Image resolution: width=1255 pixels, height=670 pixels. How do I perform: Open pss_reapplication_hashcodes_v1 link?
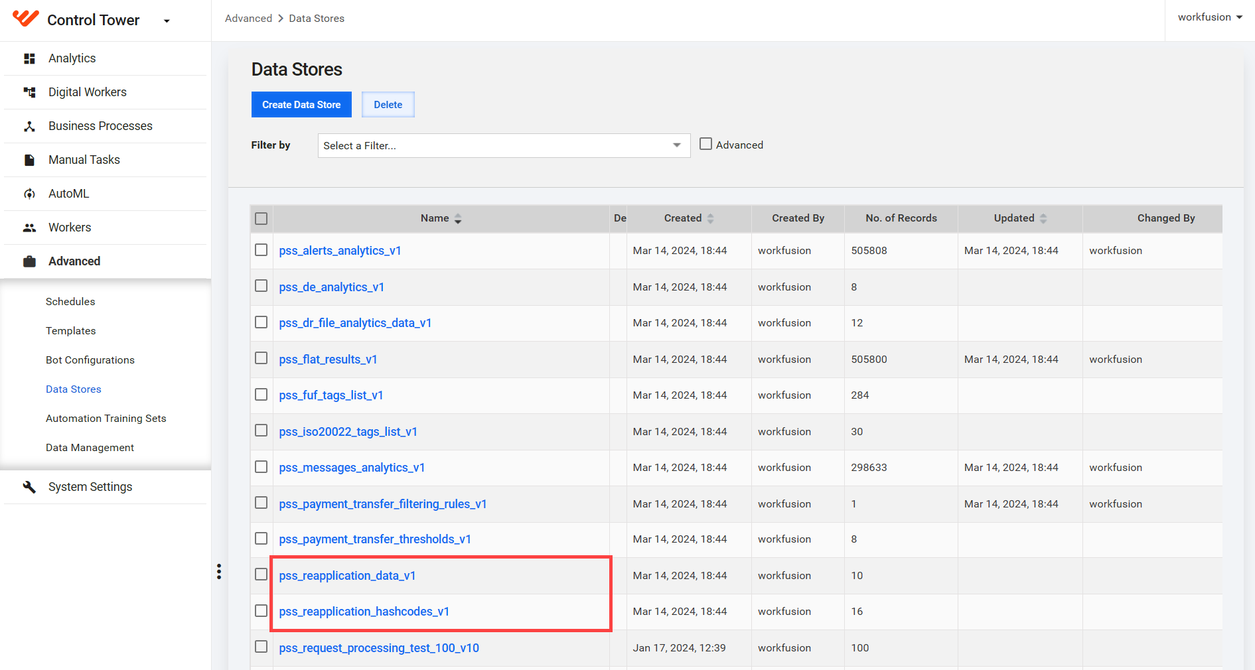coord(364,612)
